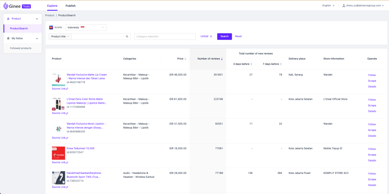Image resolution: width=389 pixels, height=194 pixels.
Task: Open Wardah Moist Lipstick thumbnail
Action: coord(58,128)
